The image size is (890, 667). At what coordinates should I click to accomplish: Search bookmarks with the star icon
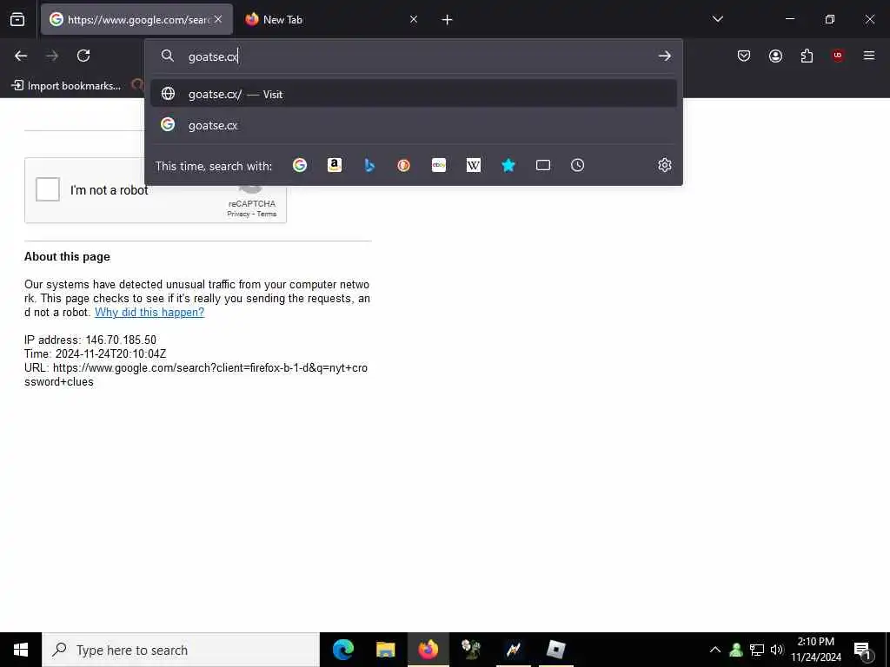[508, 165]
